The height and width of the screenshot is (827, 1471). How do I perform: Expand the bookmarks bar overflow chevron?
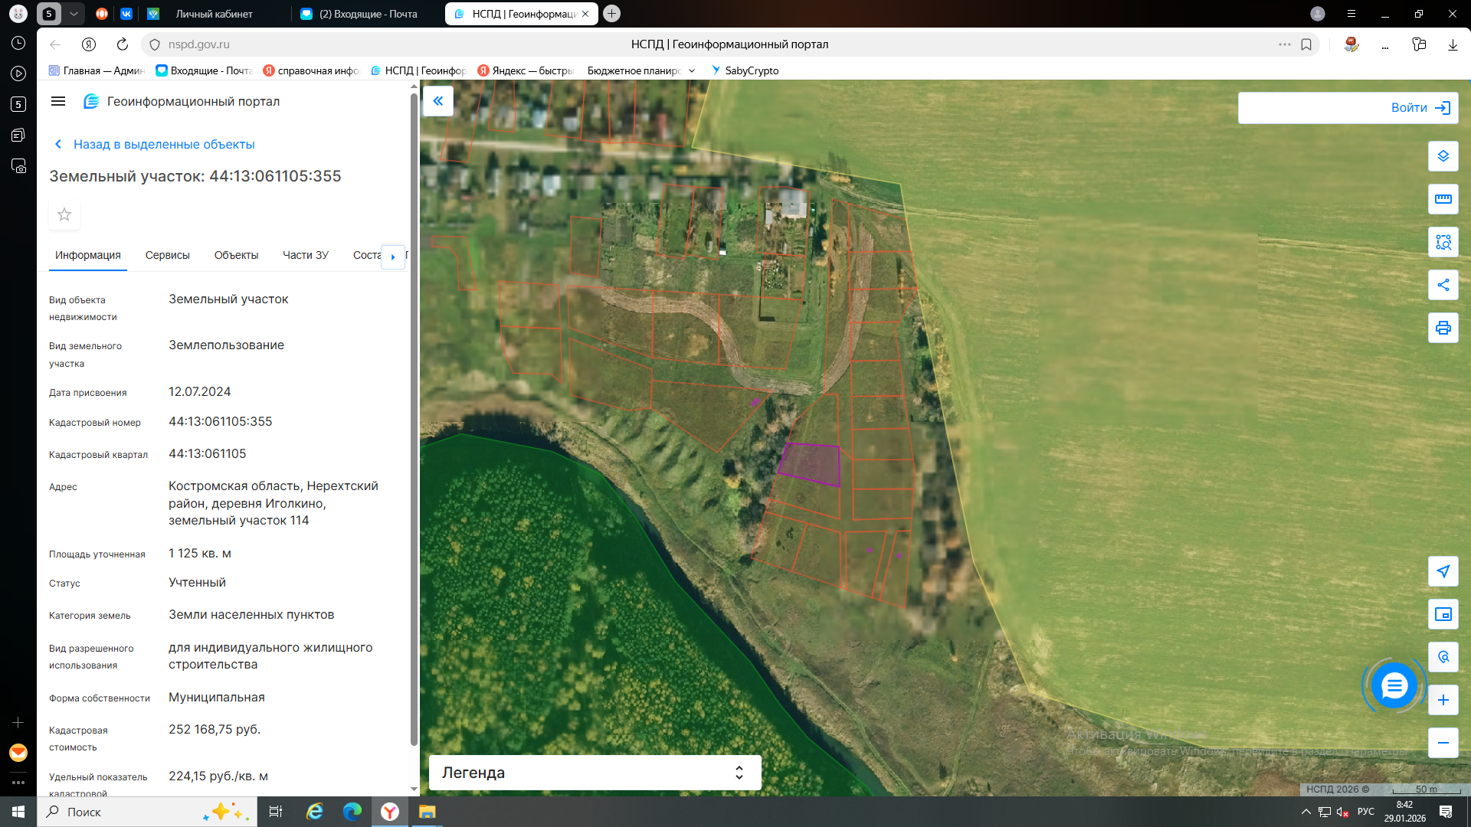point(692,70)
